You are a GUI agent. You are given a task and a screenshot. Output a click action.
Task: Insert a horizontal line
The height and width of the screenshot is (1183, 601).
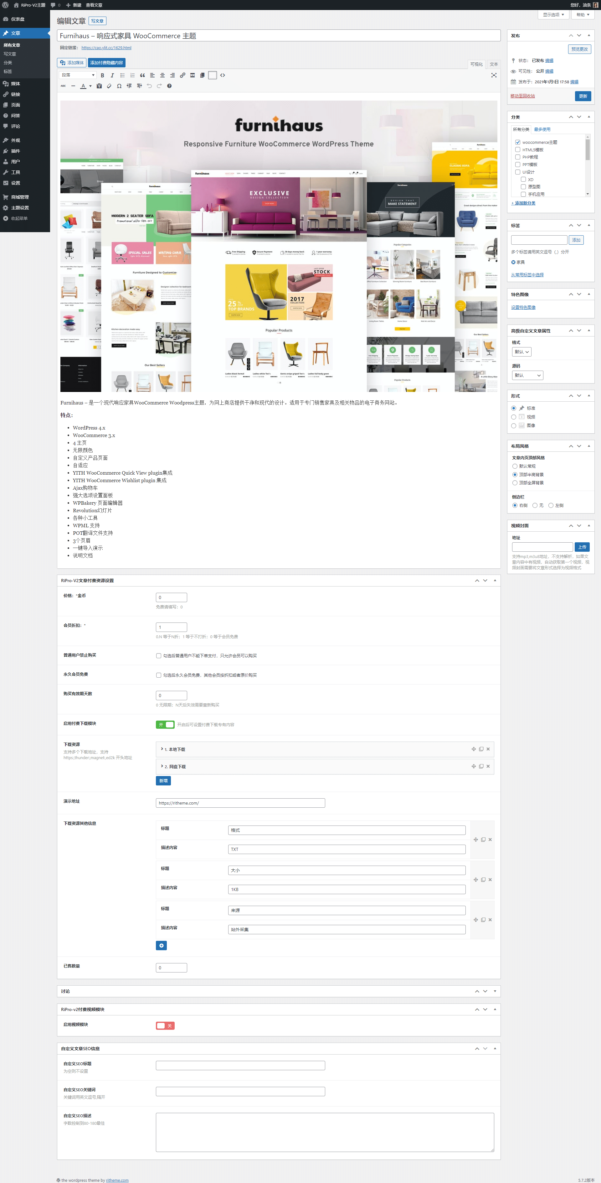pyautogui.click(x=74, y=86)
